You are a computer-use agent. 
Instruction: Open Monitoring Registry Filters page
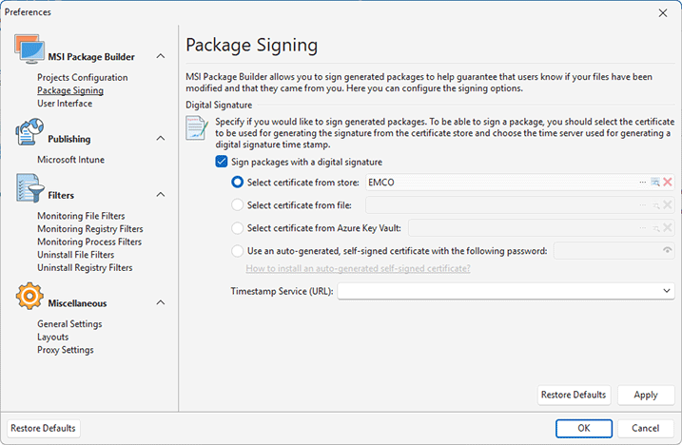(x=90, y=229)
